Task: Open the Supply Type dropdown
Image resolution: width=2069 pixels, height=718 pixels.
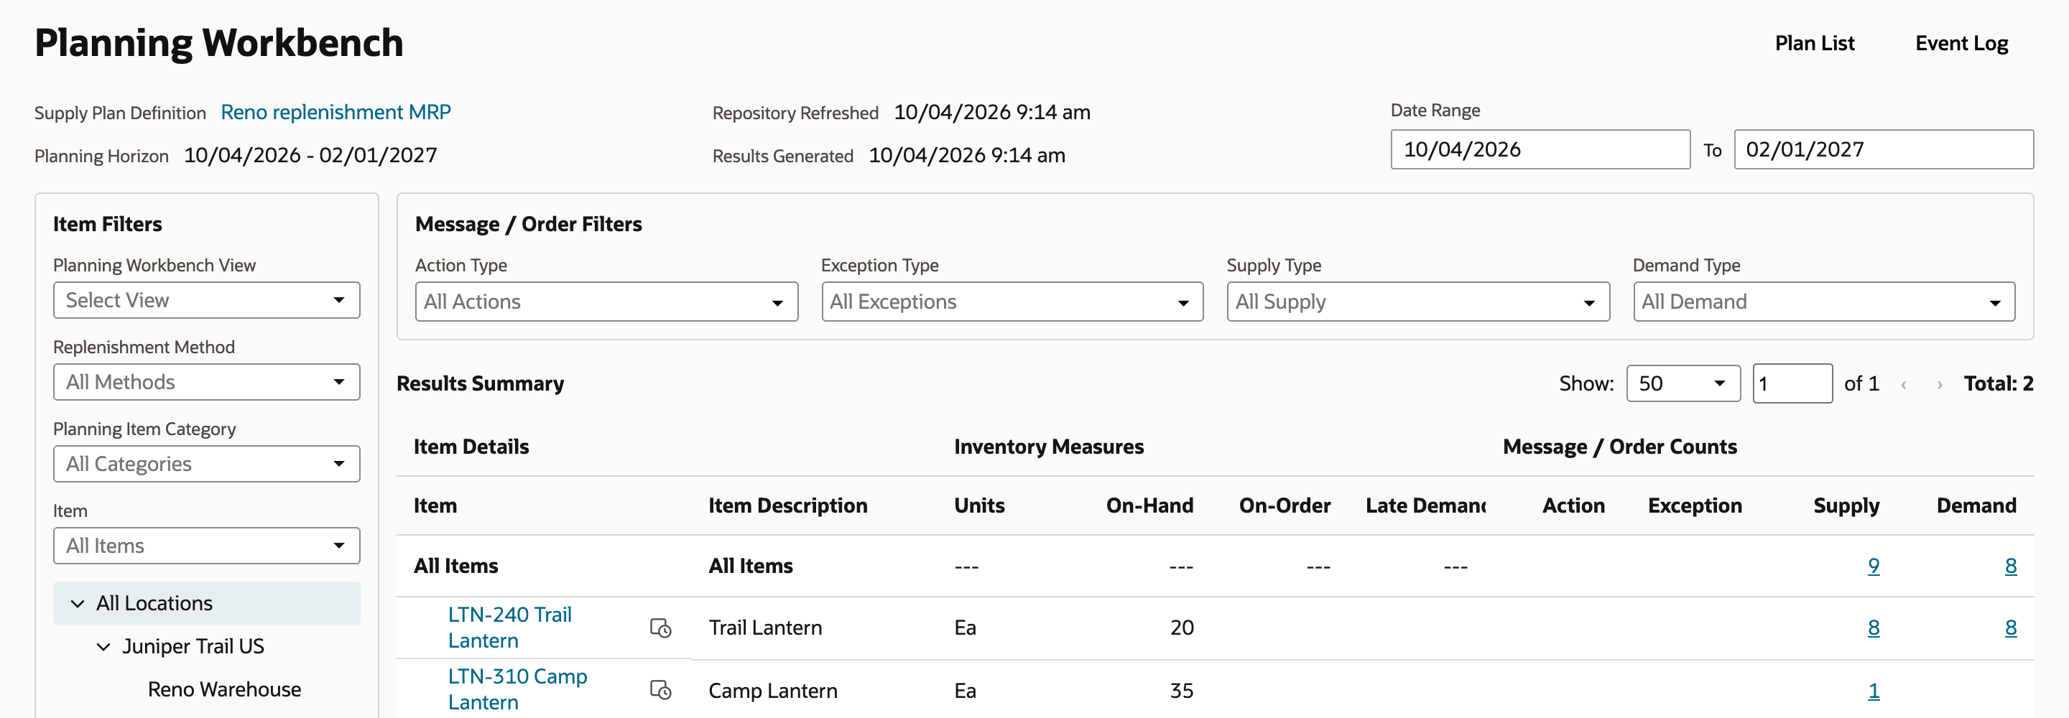Action: (1417, 302)
